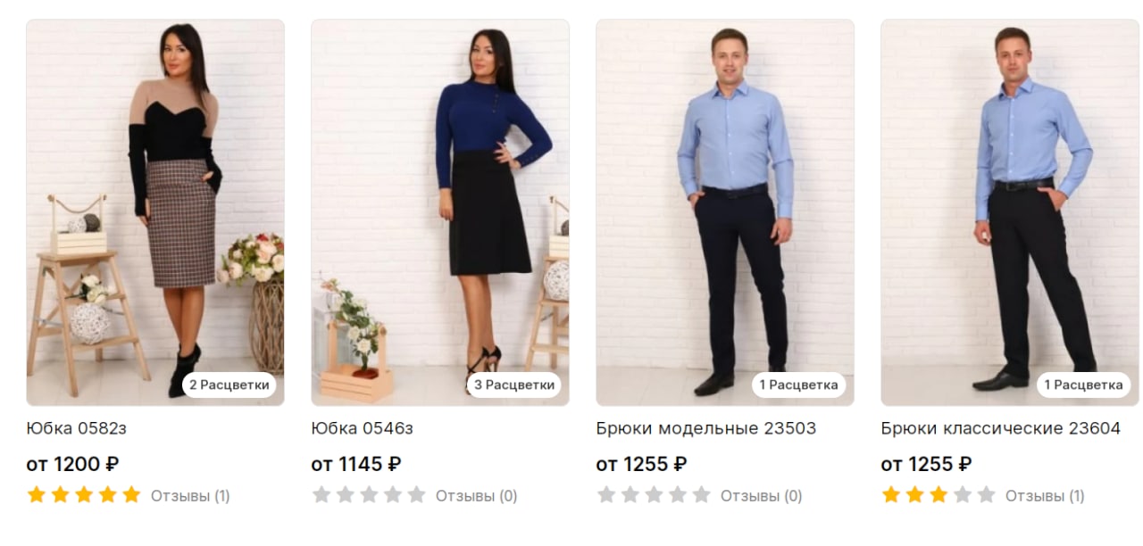Click the last grey star of Брюки модельные
The height and width of the screenshot is (546, 1143).
[x=702, y=494]
